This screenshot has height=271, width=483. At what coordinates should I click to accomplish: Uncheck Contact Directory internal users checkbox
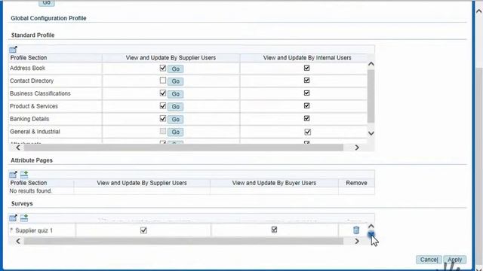click(x=307, y=81)
